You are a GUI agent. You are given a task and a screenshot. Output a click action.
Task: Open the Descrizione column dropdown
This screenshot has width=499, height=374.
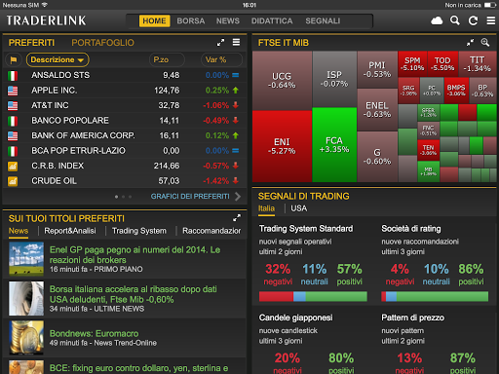58,59
